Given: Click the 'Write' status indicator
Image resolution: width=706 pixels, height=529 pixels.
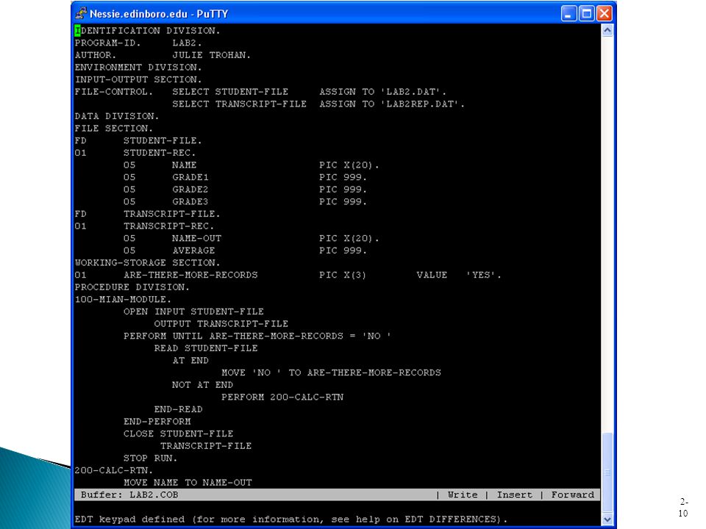Looking at the screenshot, I should [463, 494].
